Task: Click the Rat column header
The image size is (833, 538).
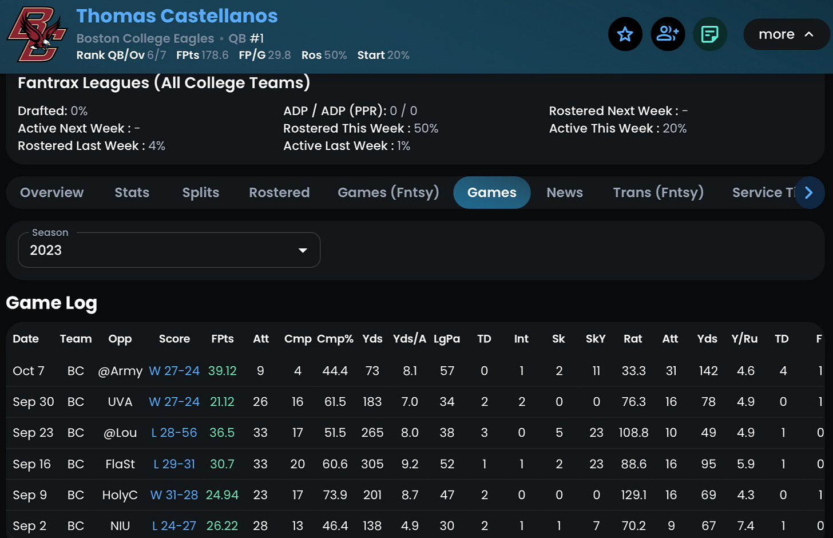Action: (633, 339)
